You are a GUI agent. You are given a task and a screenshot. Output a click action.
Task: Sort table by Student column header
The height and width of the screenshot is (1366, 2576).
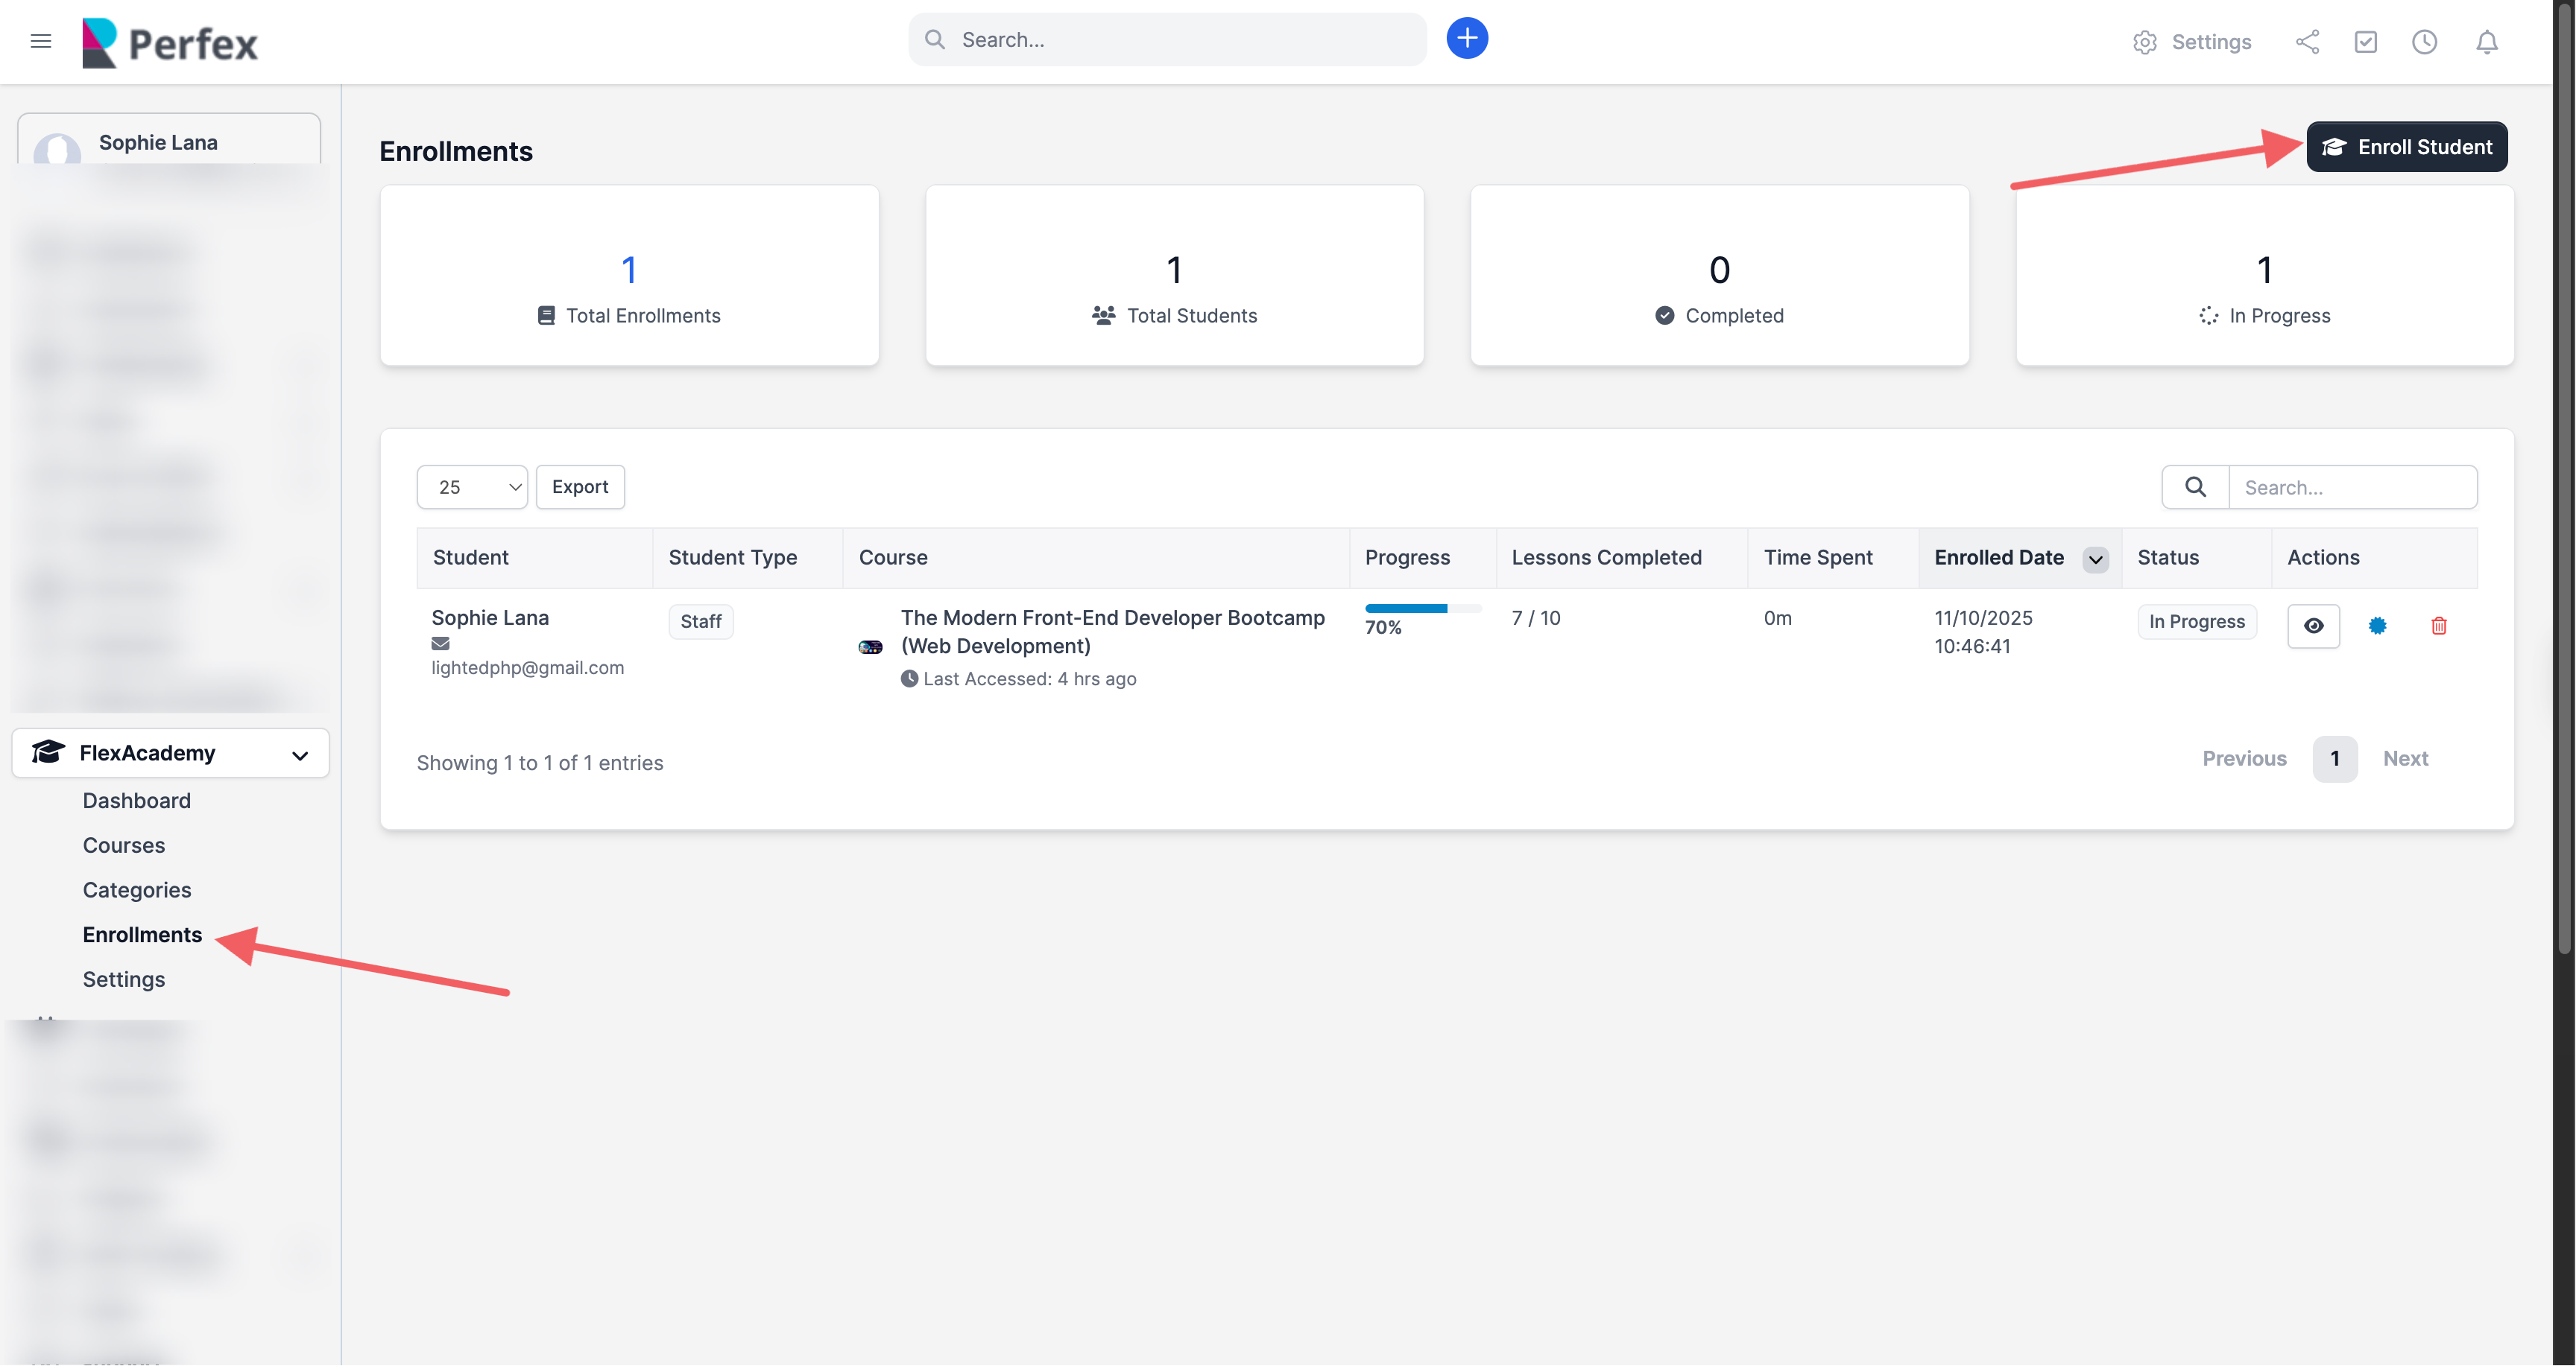(x=471, y=558)
